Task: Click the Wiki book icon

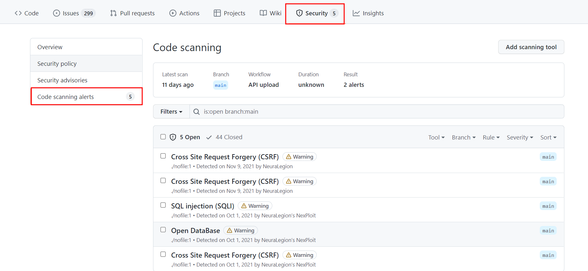Action: pos(263,13)
